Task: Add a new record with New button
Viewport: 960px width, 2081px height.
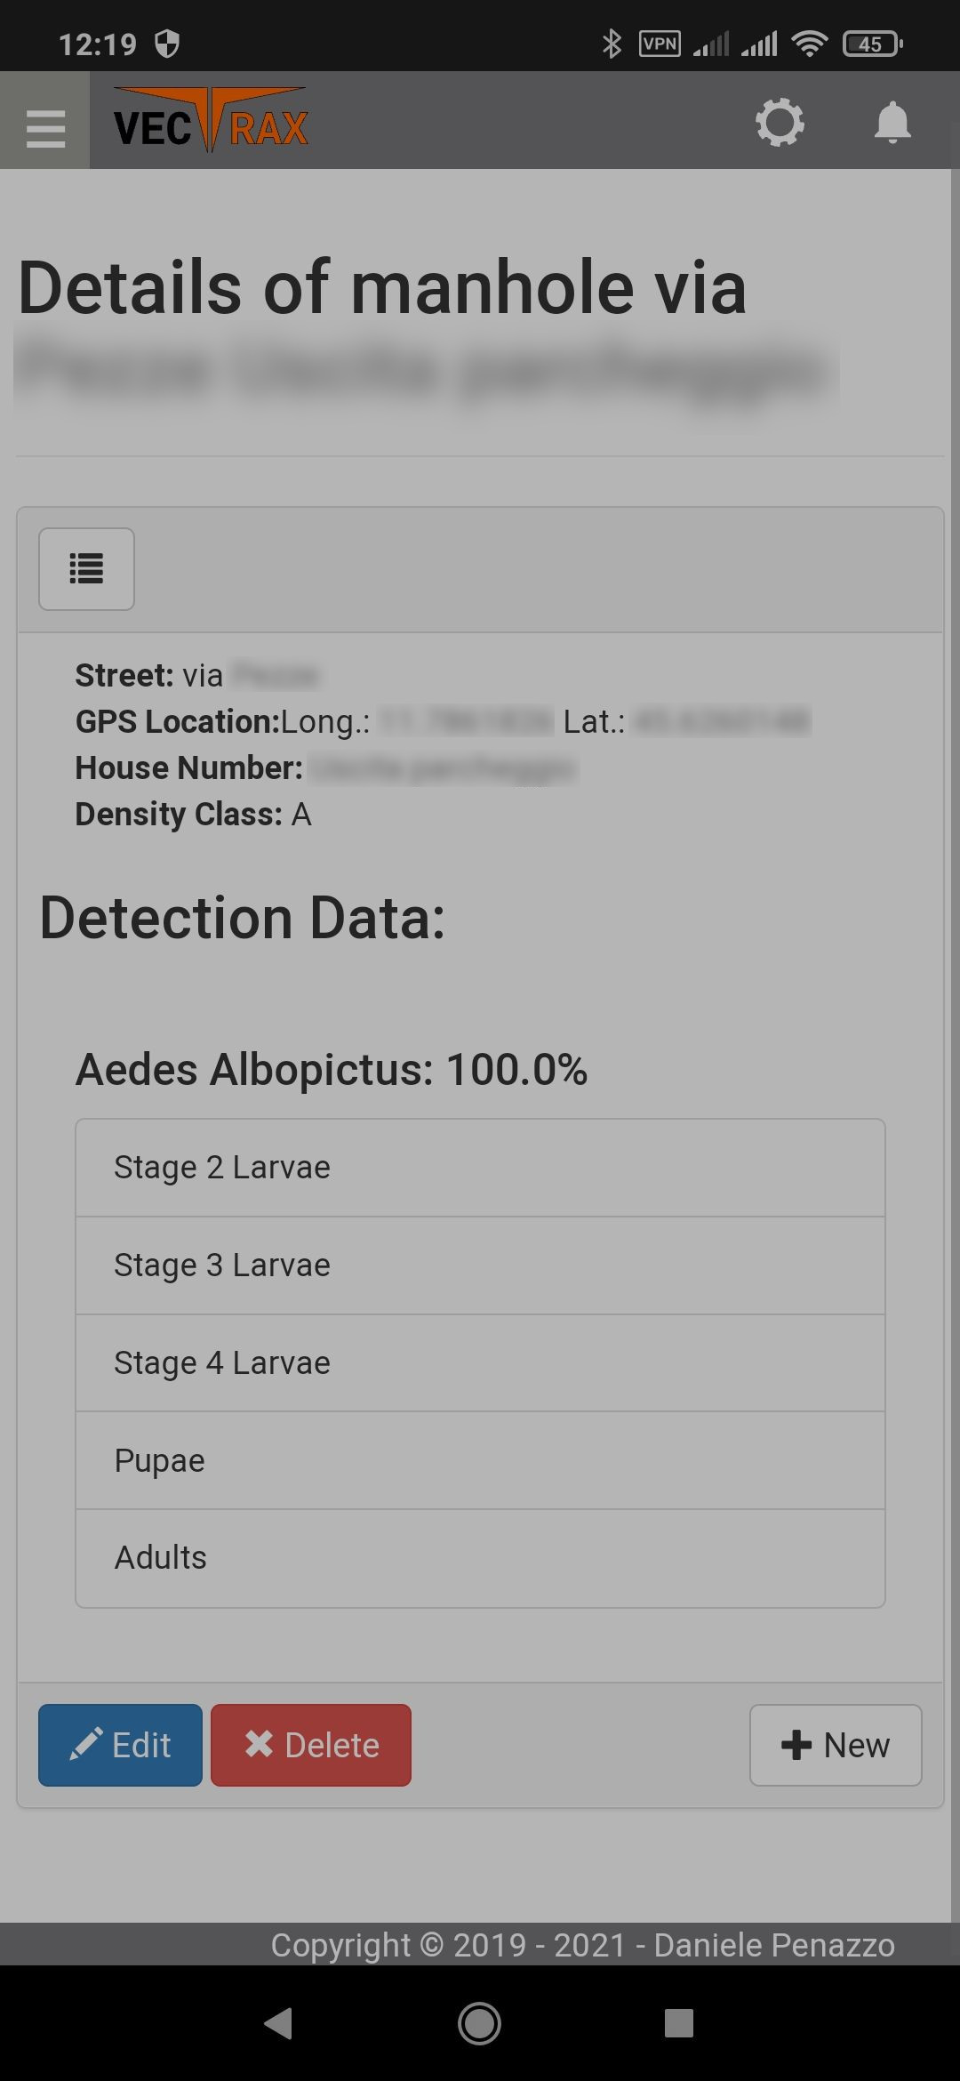Action: (836, 1745)
